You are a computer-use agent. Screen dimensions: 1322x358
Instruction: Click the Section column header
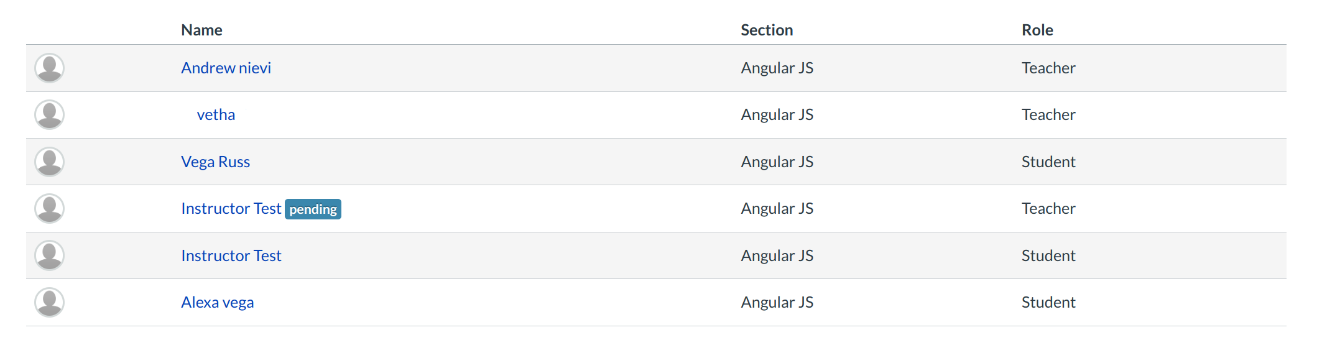pyautogui.click(x=766, y=30)
